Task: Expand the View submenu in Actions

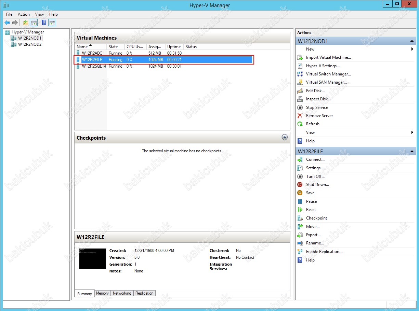Action: [x=412, y=132]
